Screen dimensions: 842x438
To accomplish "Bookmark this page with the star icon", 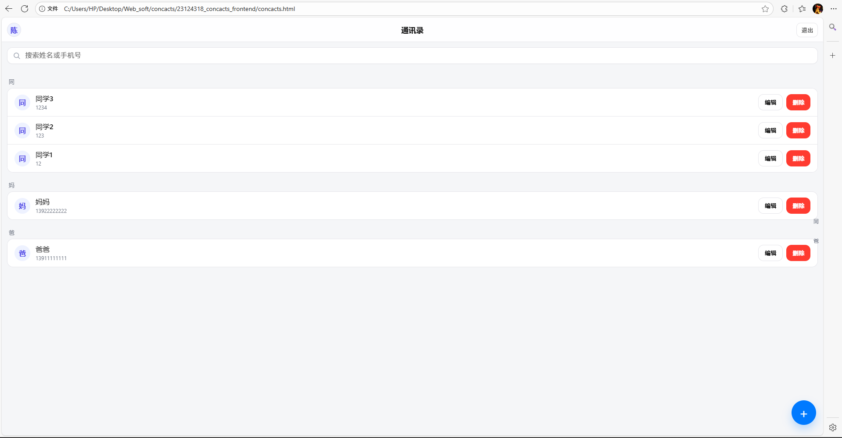I will coord(765,9).
